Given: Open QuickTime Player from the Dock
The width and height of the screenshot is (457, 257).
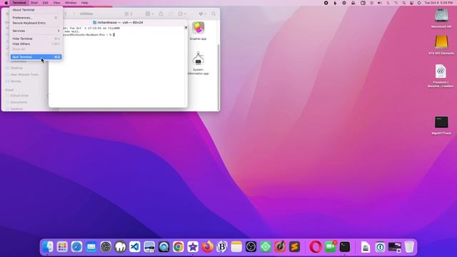Looking at the screenshot, I should pos(164,247).
